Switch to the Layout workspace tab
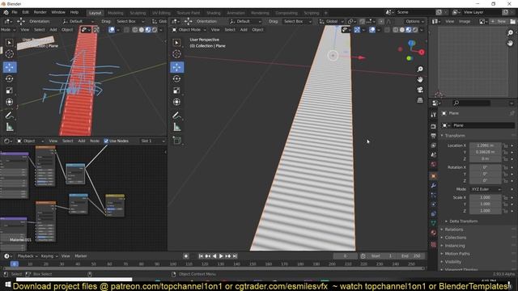This screenshot has width=518, height=291. (96, 13)
